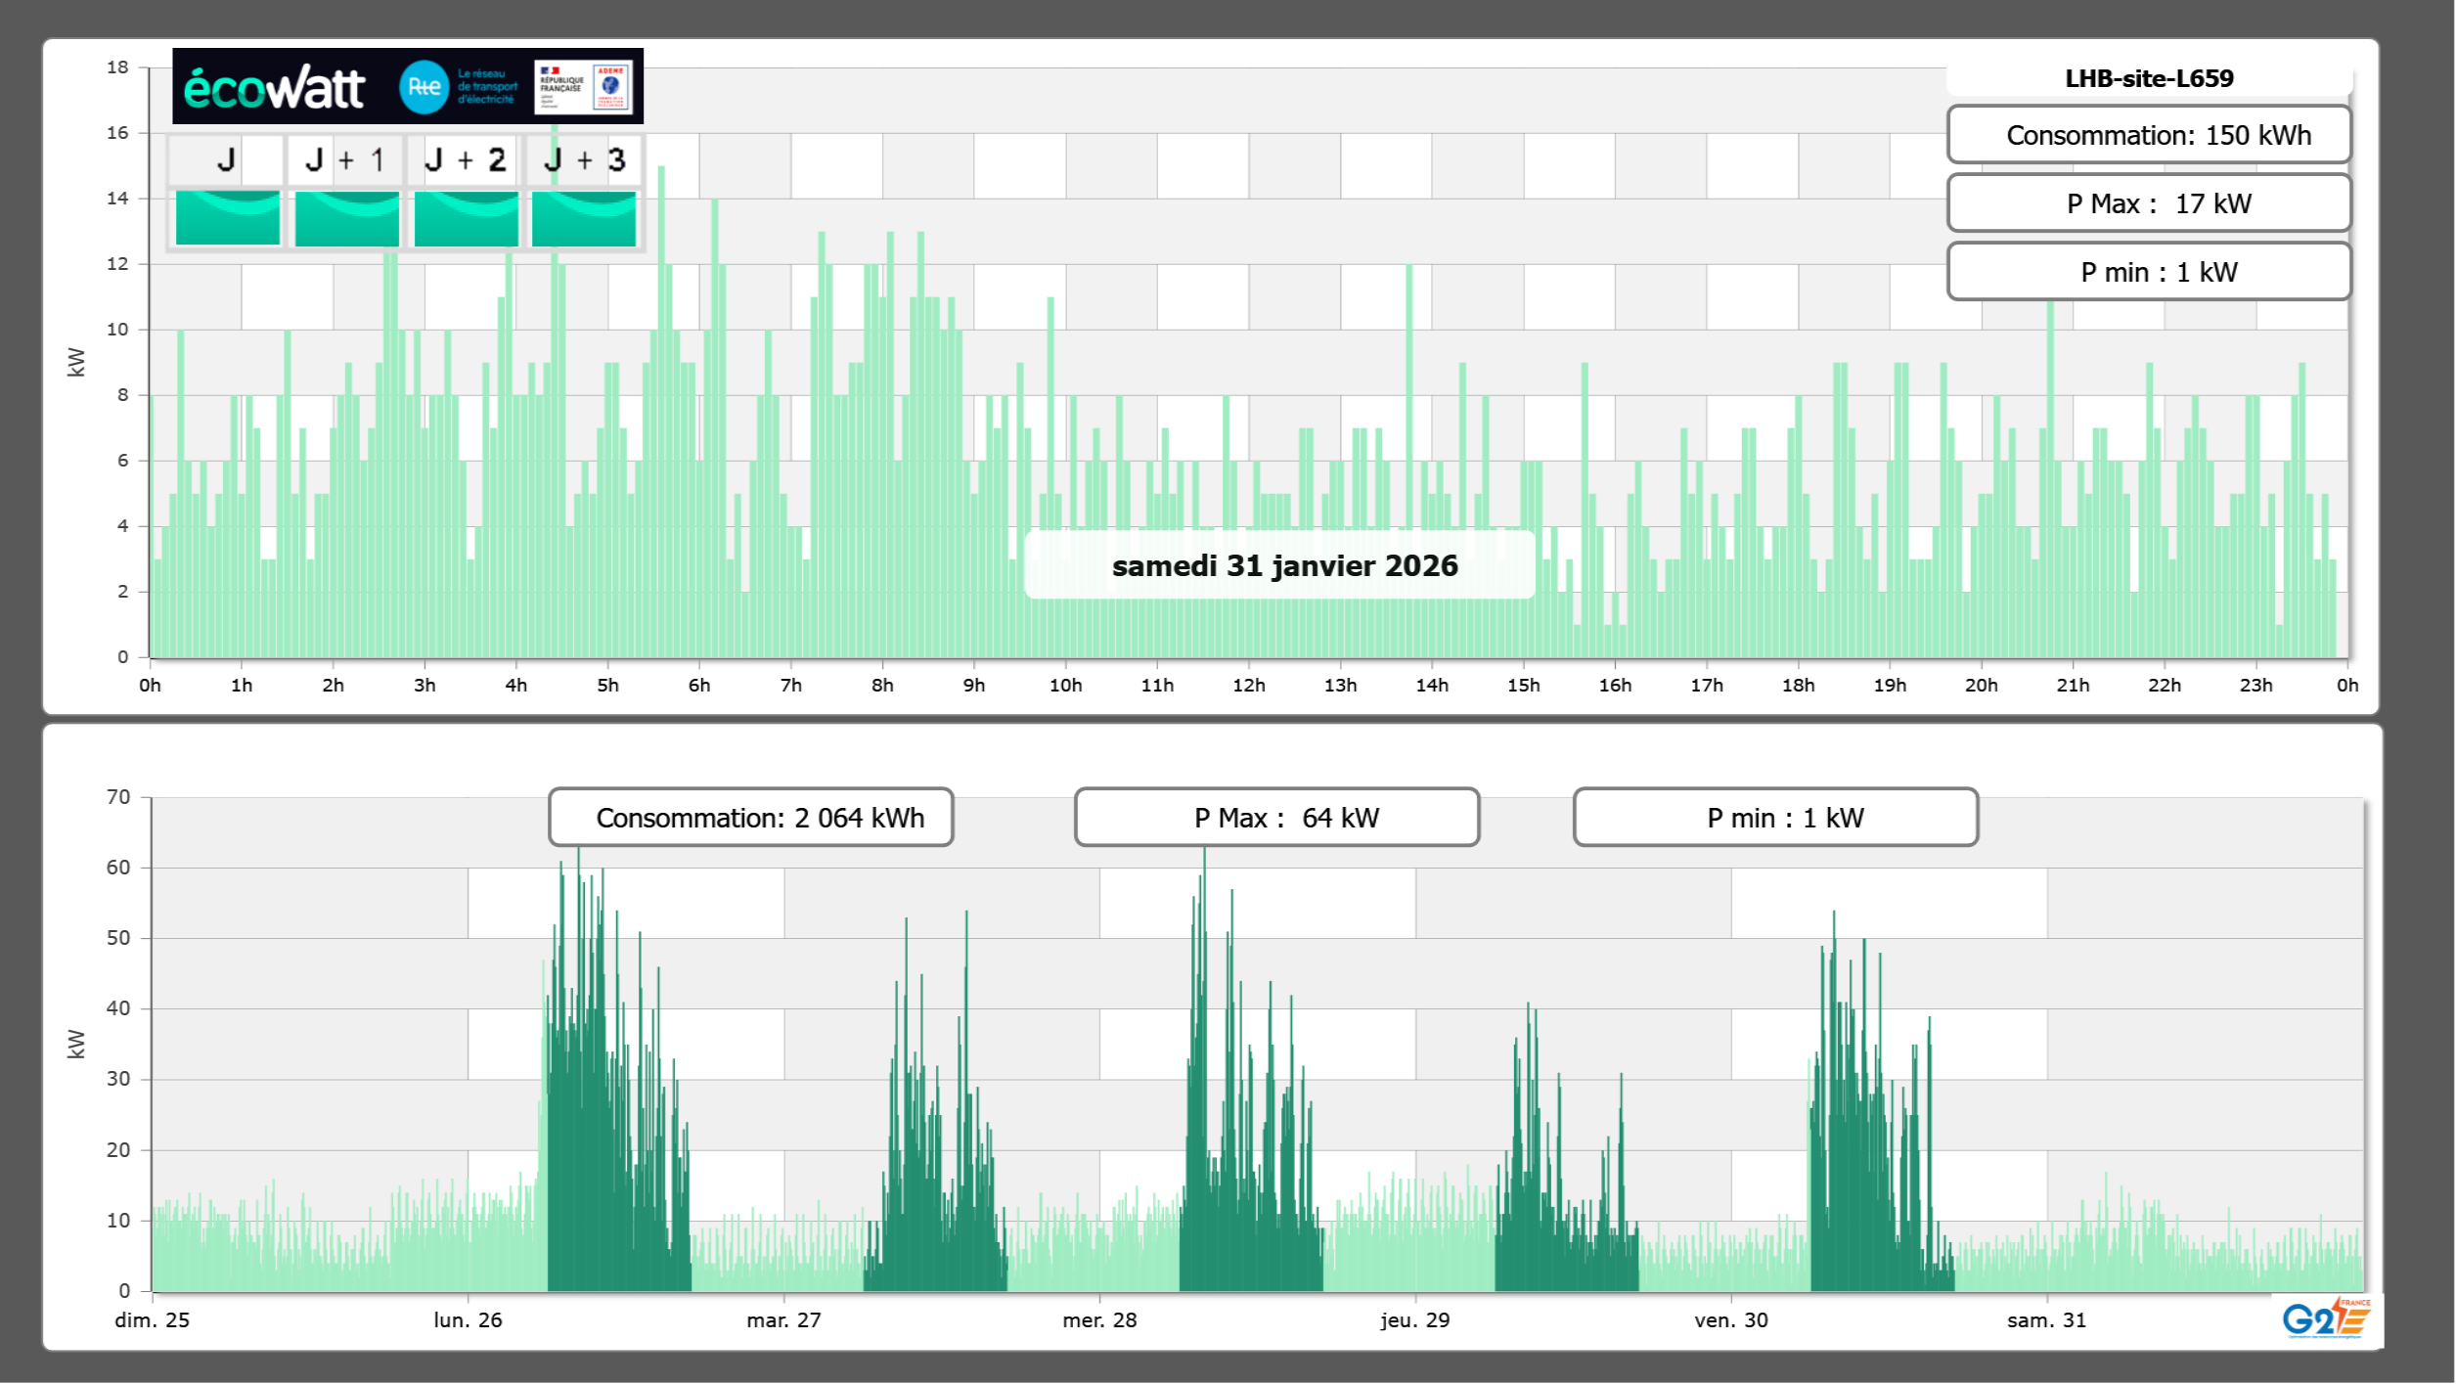Click the écoWatt logo
Viewport: 2456px width, 1384px height.
(x=274, y=88)
